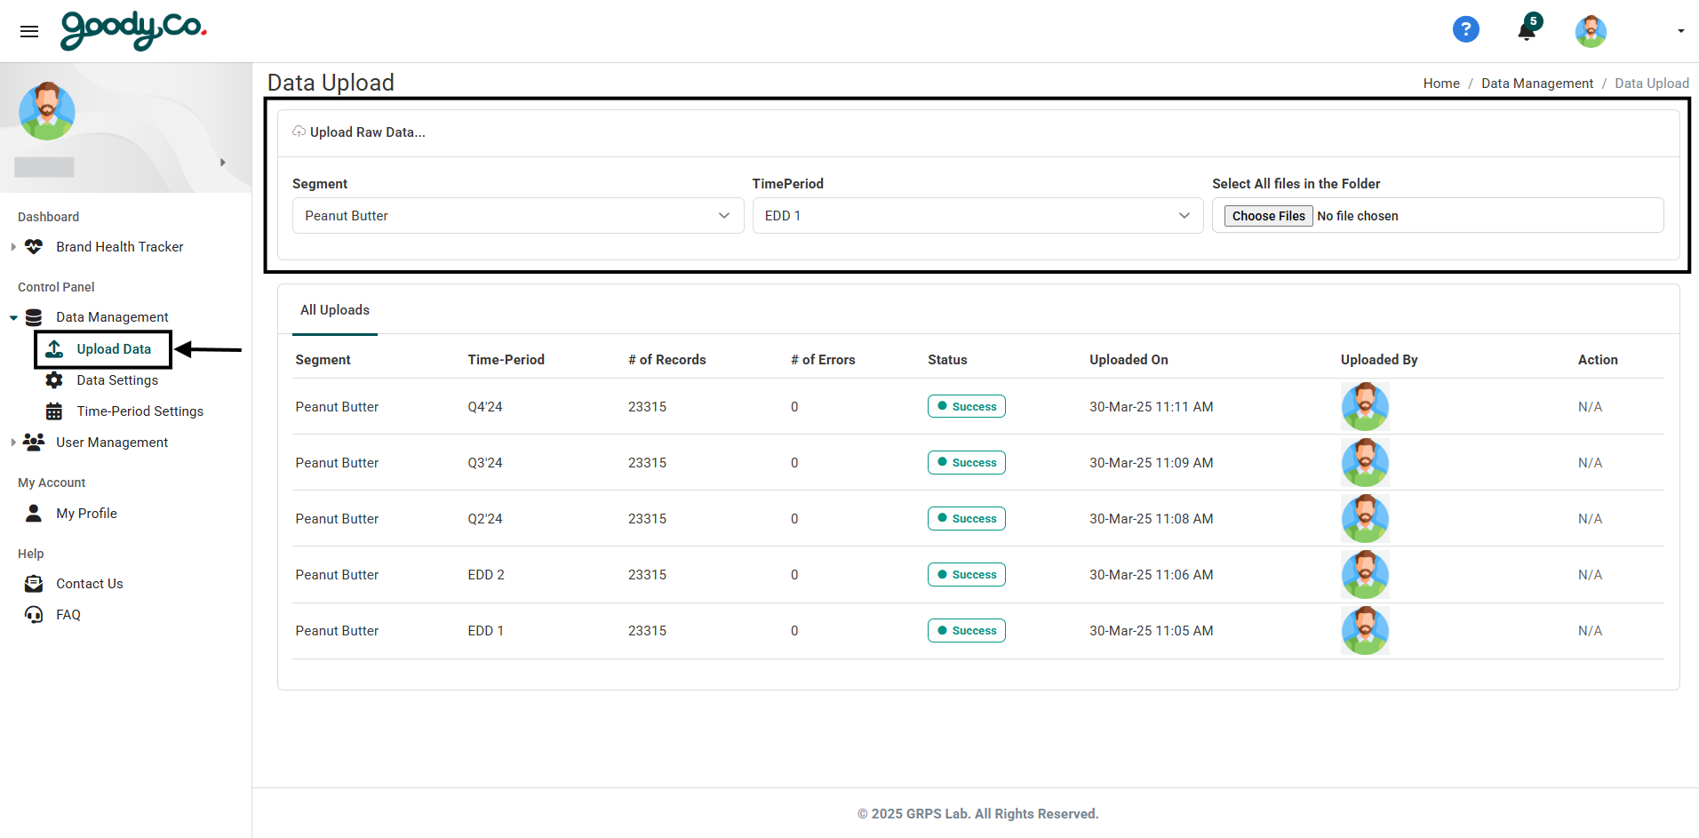The height and width of the screenshot is (838, 1699).
Task: Click the sidebar collapse arrow near the avatar
Action: point(222,162)
